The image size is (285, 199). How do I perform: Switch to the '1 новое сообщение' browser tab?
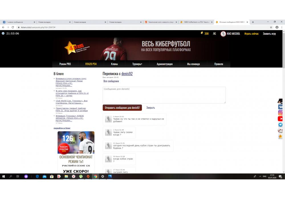pos(18,22)
